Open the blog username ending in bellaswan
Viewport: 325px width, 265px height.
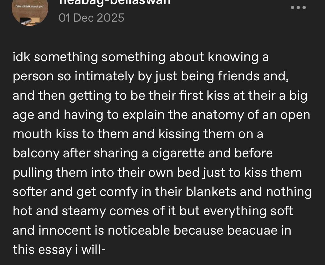pos(115,2)
